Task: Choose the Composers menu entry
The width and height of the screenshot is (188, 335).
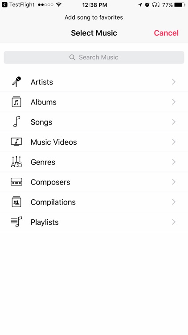Action: (94, 182)
